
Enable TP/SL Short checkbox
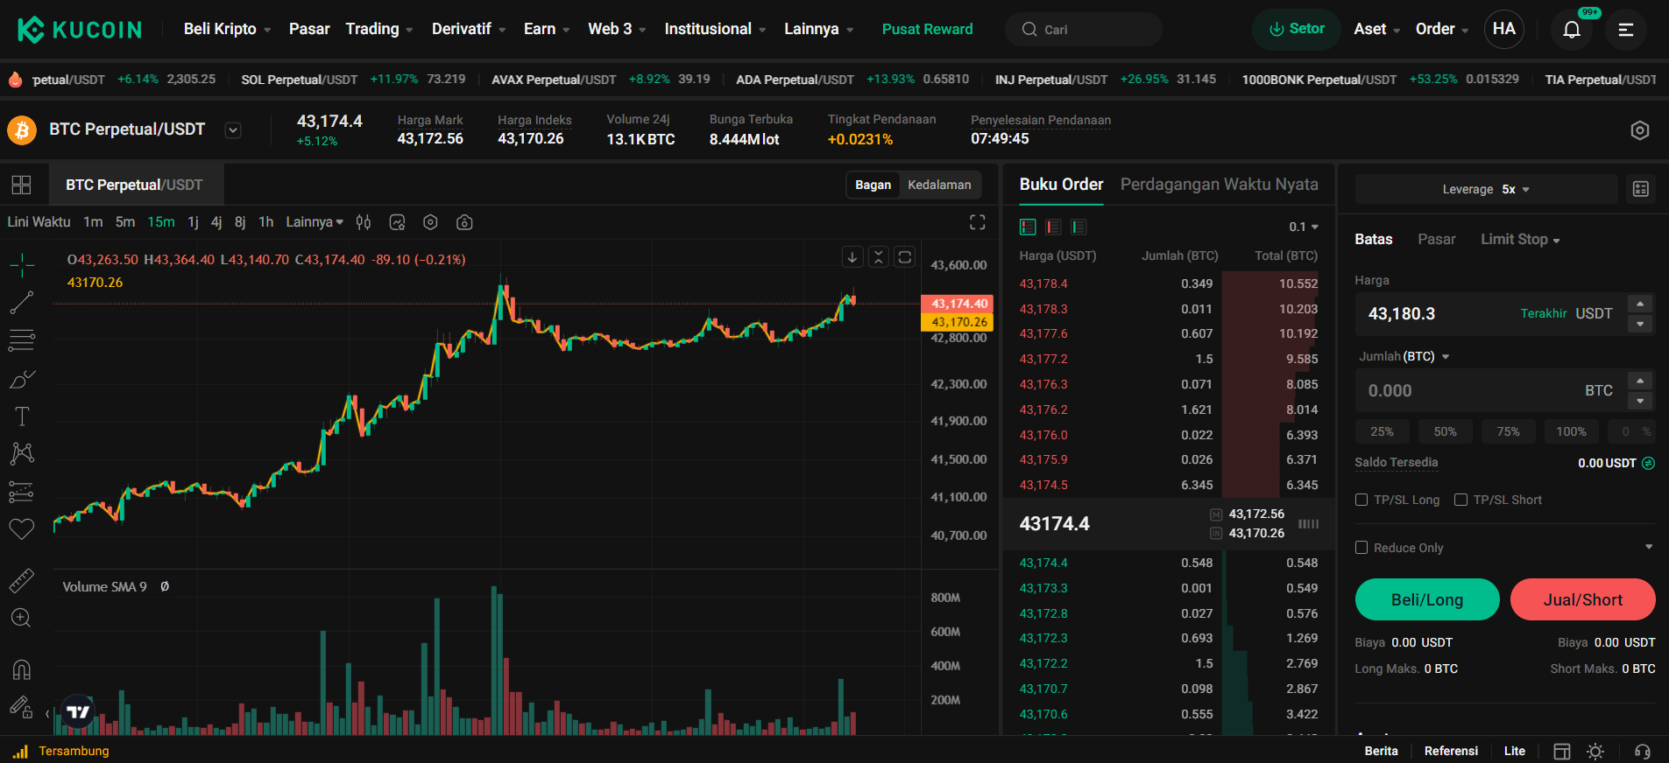click(x=1460, y=500)
